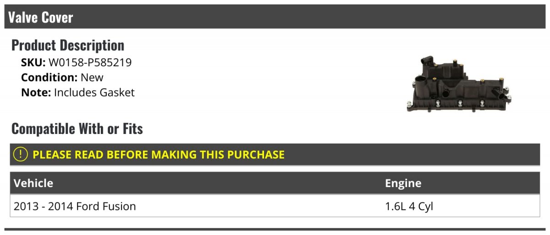Click SKU number W0158-P585219
Screen dimensions: 550x235
pyautogui.click(x=90, y=63)
